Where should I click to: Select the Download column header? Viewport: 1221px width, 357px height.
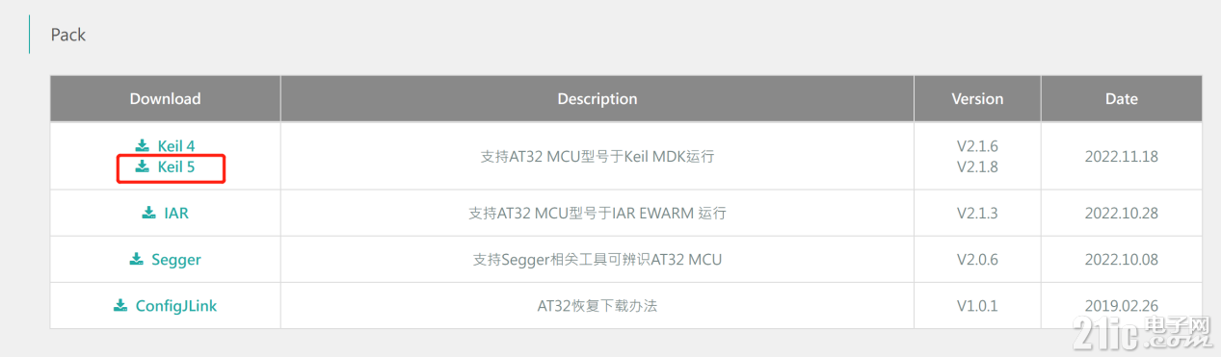tap(166, 98)
